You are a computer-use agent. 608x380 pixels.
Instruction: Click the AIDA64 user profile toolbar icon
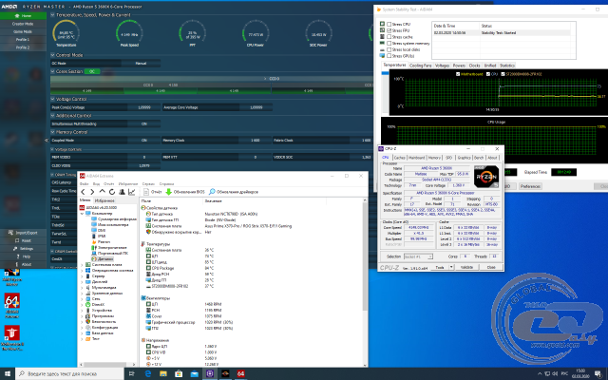click(122, 192)
